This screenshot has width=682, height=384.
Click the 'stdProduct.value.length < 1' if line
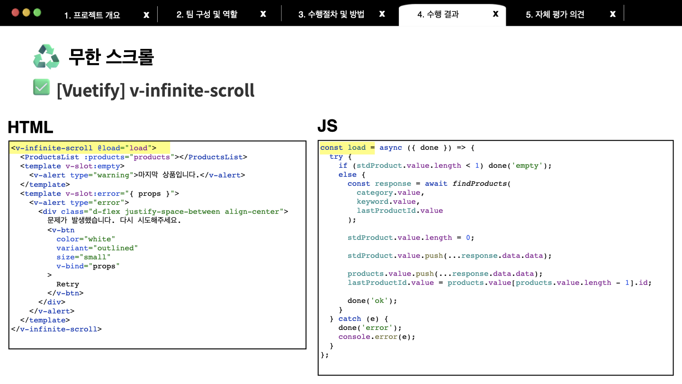445,165
